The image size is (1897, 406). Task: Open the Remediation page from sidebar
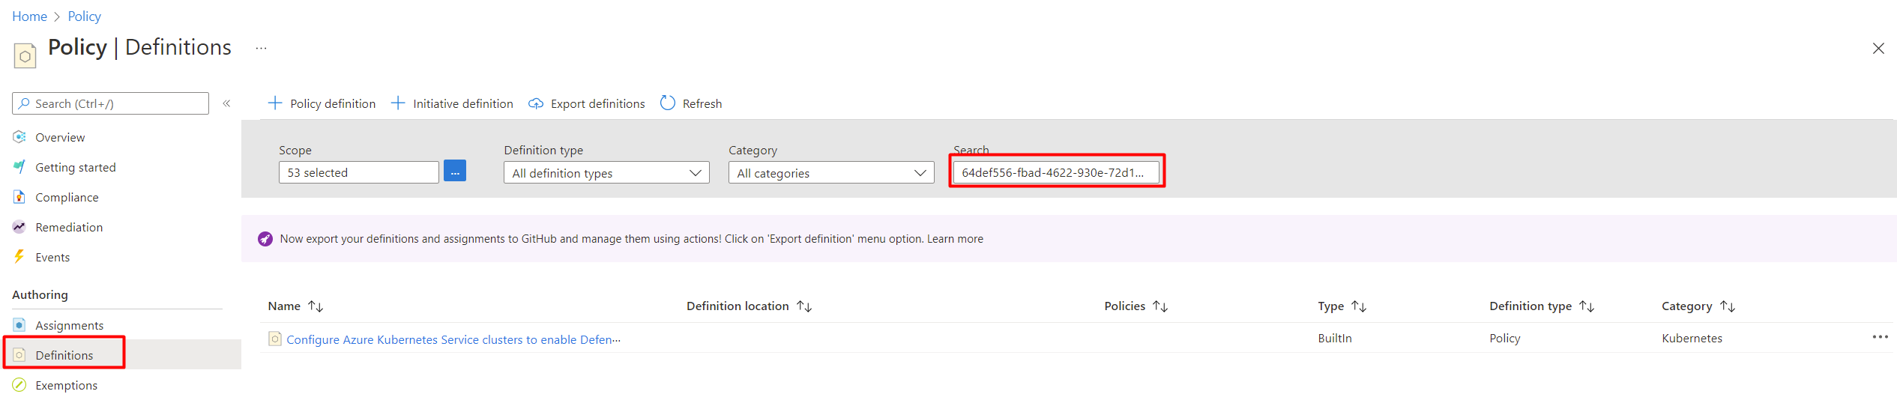coord(69,228)
